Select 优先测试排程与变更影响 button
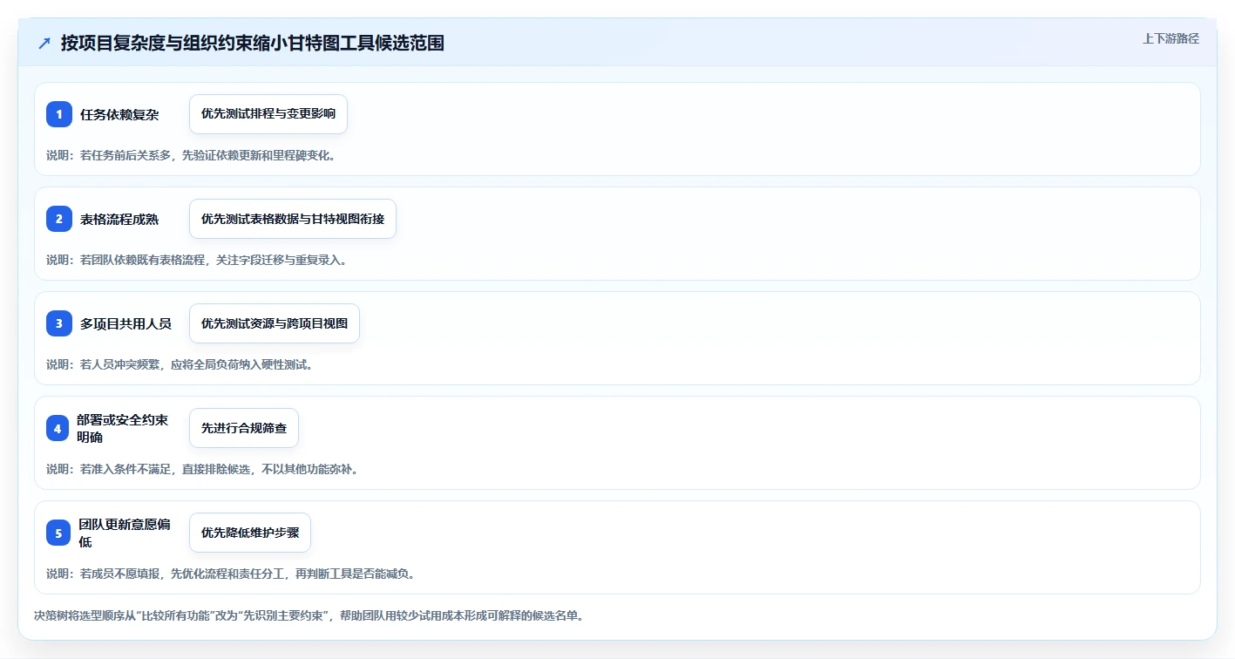The height and width of the screenshot is (659, 1235). [268, 114]
